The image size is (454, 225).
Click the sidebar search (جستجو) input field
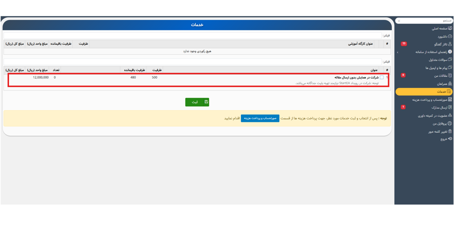click(427, 21)
